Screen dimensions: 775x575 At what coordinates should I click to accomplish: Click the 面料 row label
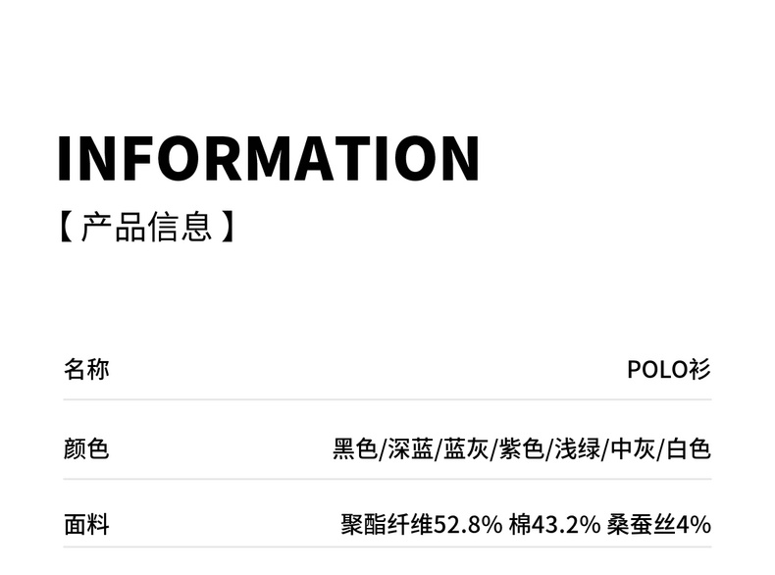click(x=86, y=525)
